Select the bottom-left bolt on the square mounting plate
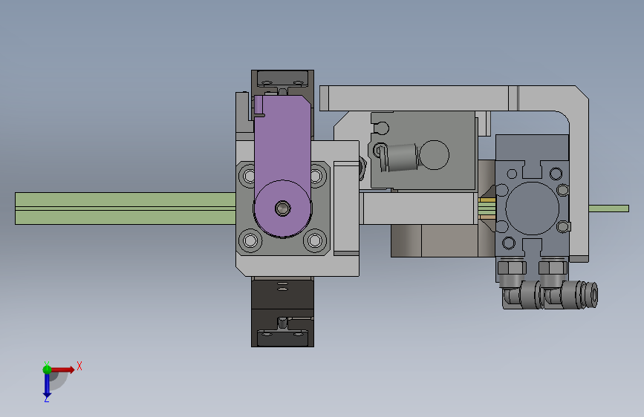This screenshot has height=417, width=644. click(250, 240)
